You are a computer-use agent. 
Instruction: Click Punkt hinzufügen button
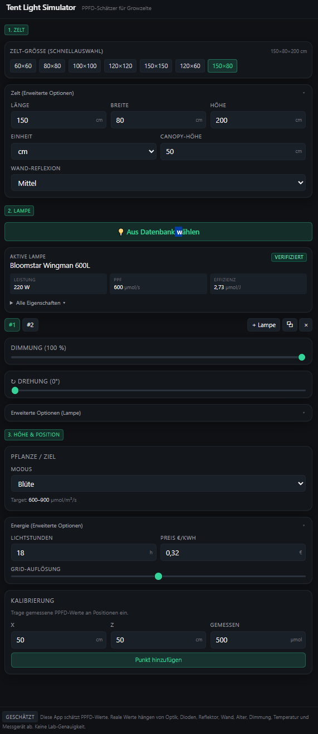pyautogui.click(x=158, y=660)
